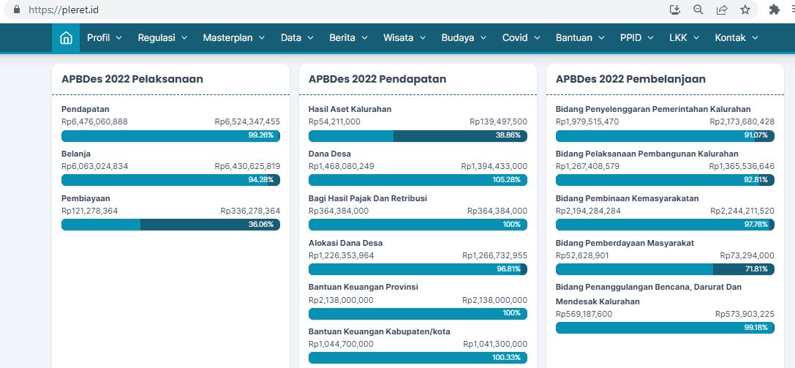Open the Wisata navigation menu

pyautogui.click(x=404, y=38)
